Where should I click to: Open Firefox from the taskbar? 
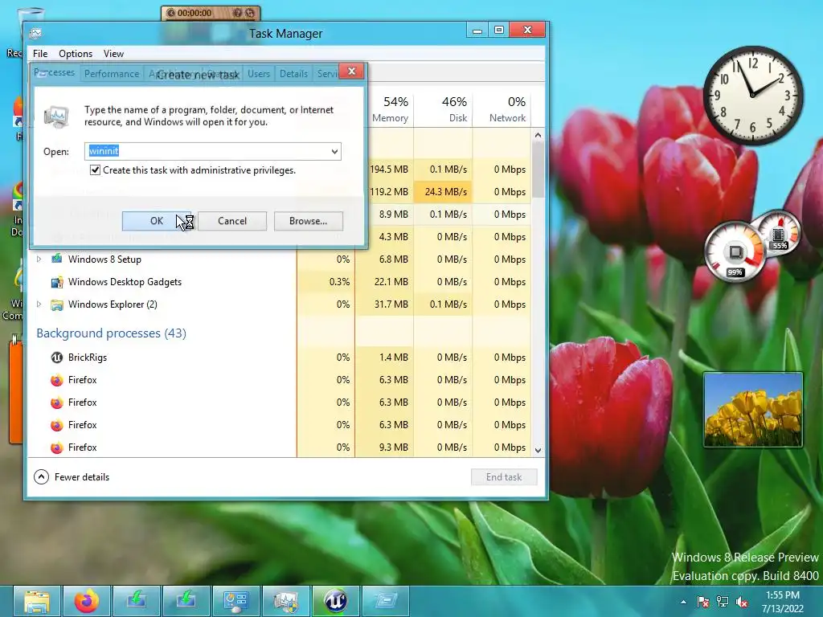[87, 601]
